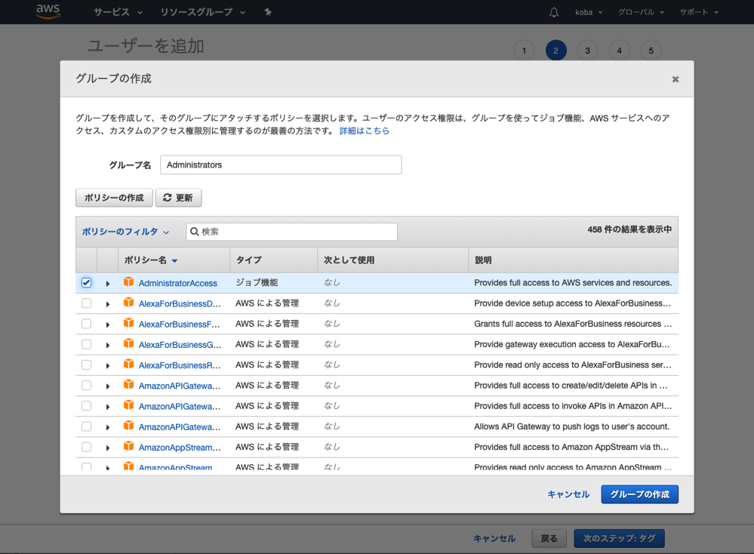Image resolution: width=754 pixels, height=554 pixels.
Task: Go to wizard step 1
Action: (524, 51)
